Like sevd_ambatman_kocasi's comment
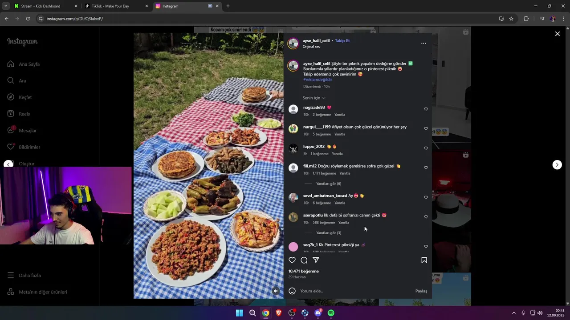This screenshot has width=570, height=320. pos(426,197)
